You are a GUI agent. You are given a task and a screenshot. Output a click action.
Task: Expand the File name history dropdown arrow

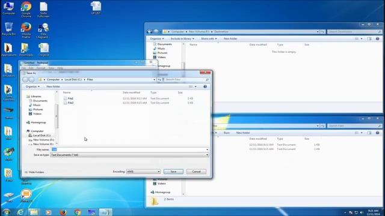click(207, 149)
